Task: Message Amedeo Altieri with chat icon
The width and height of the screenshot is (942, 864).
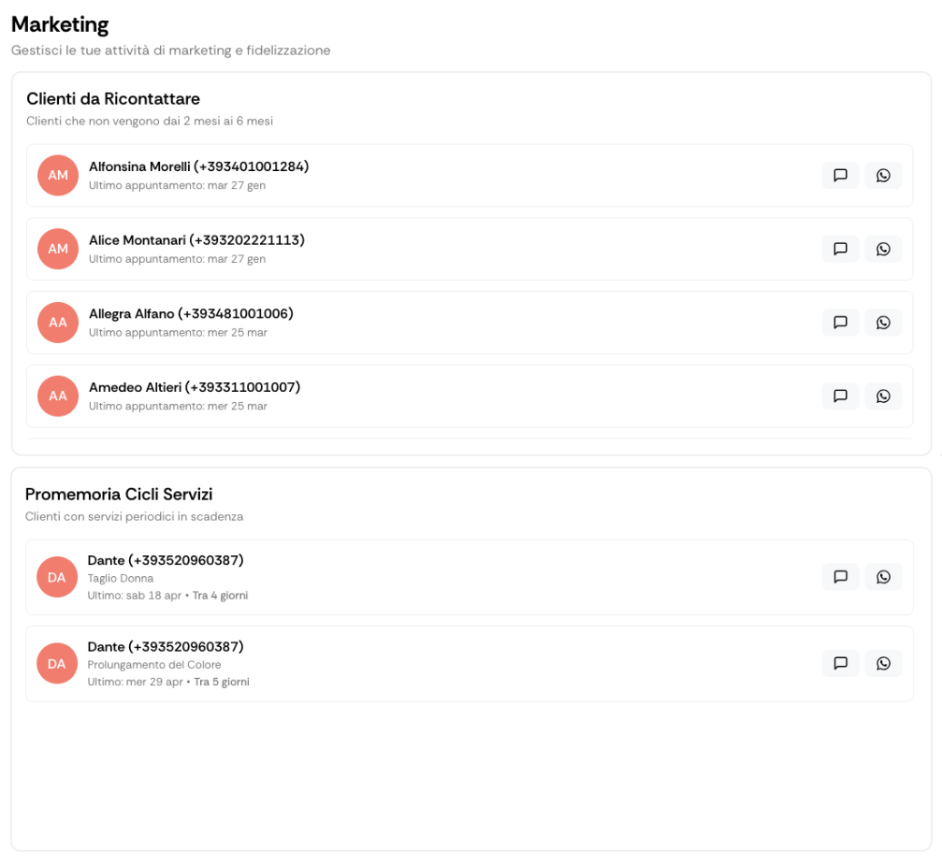Action: click(x=840, y=396)
